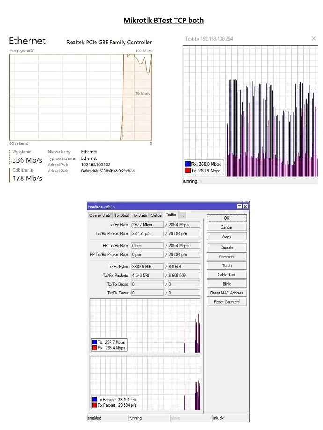This screenshot has width=323, height=430.
Task: Click the Reset Counters button
Action: coord(227,302)
